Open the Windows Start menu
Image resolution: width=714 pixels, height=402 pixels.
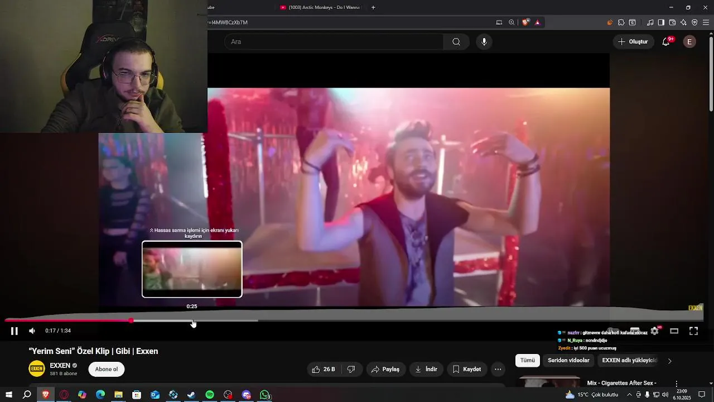pos(9,395)
